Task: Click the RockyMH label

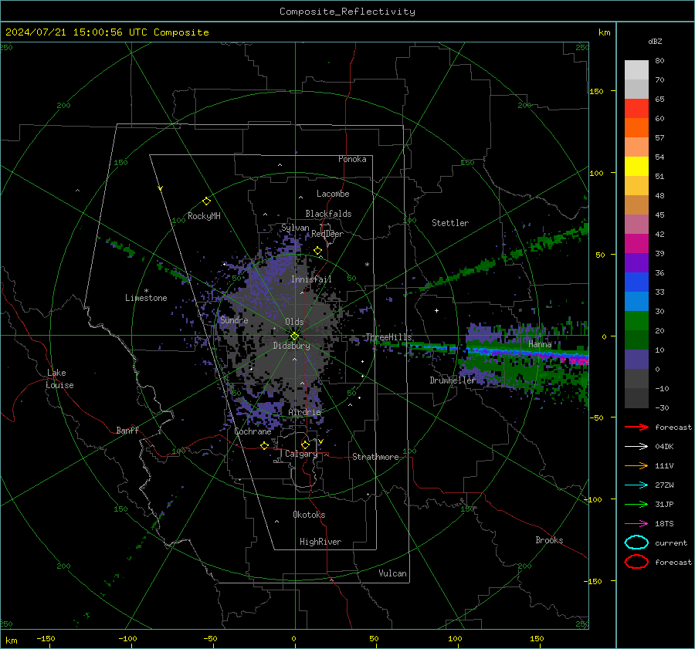Action: click(204, 216)
